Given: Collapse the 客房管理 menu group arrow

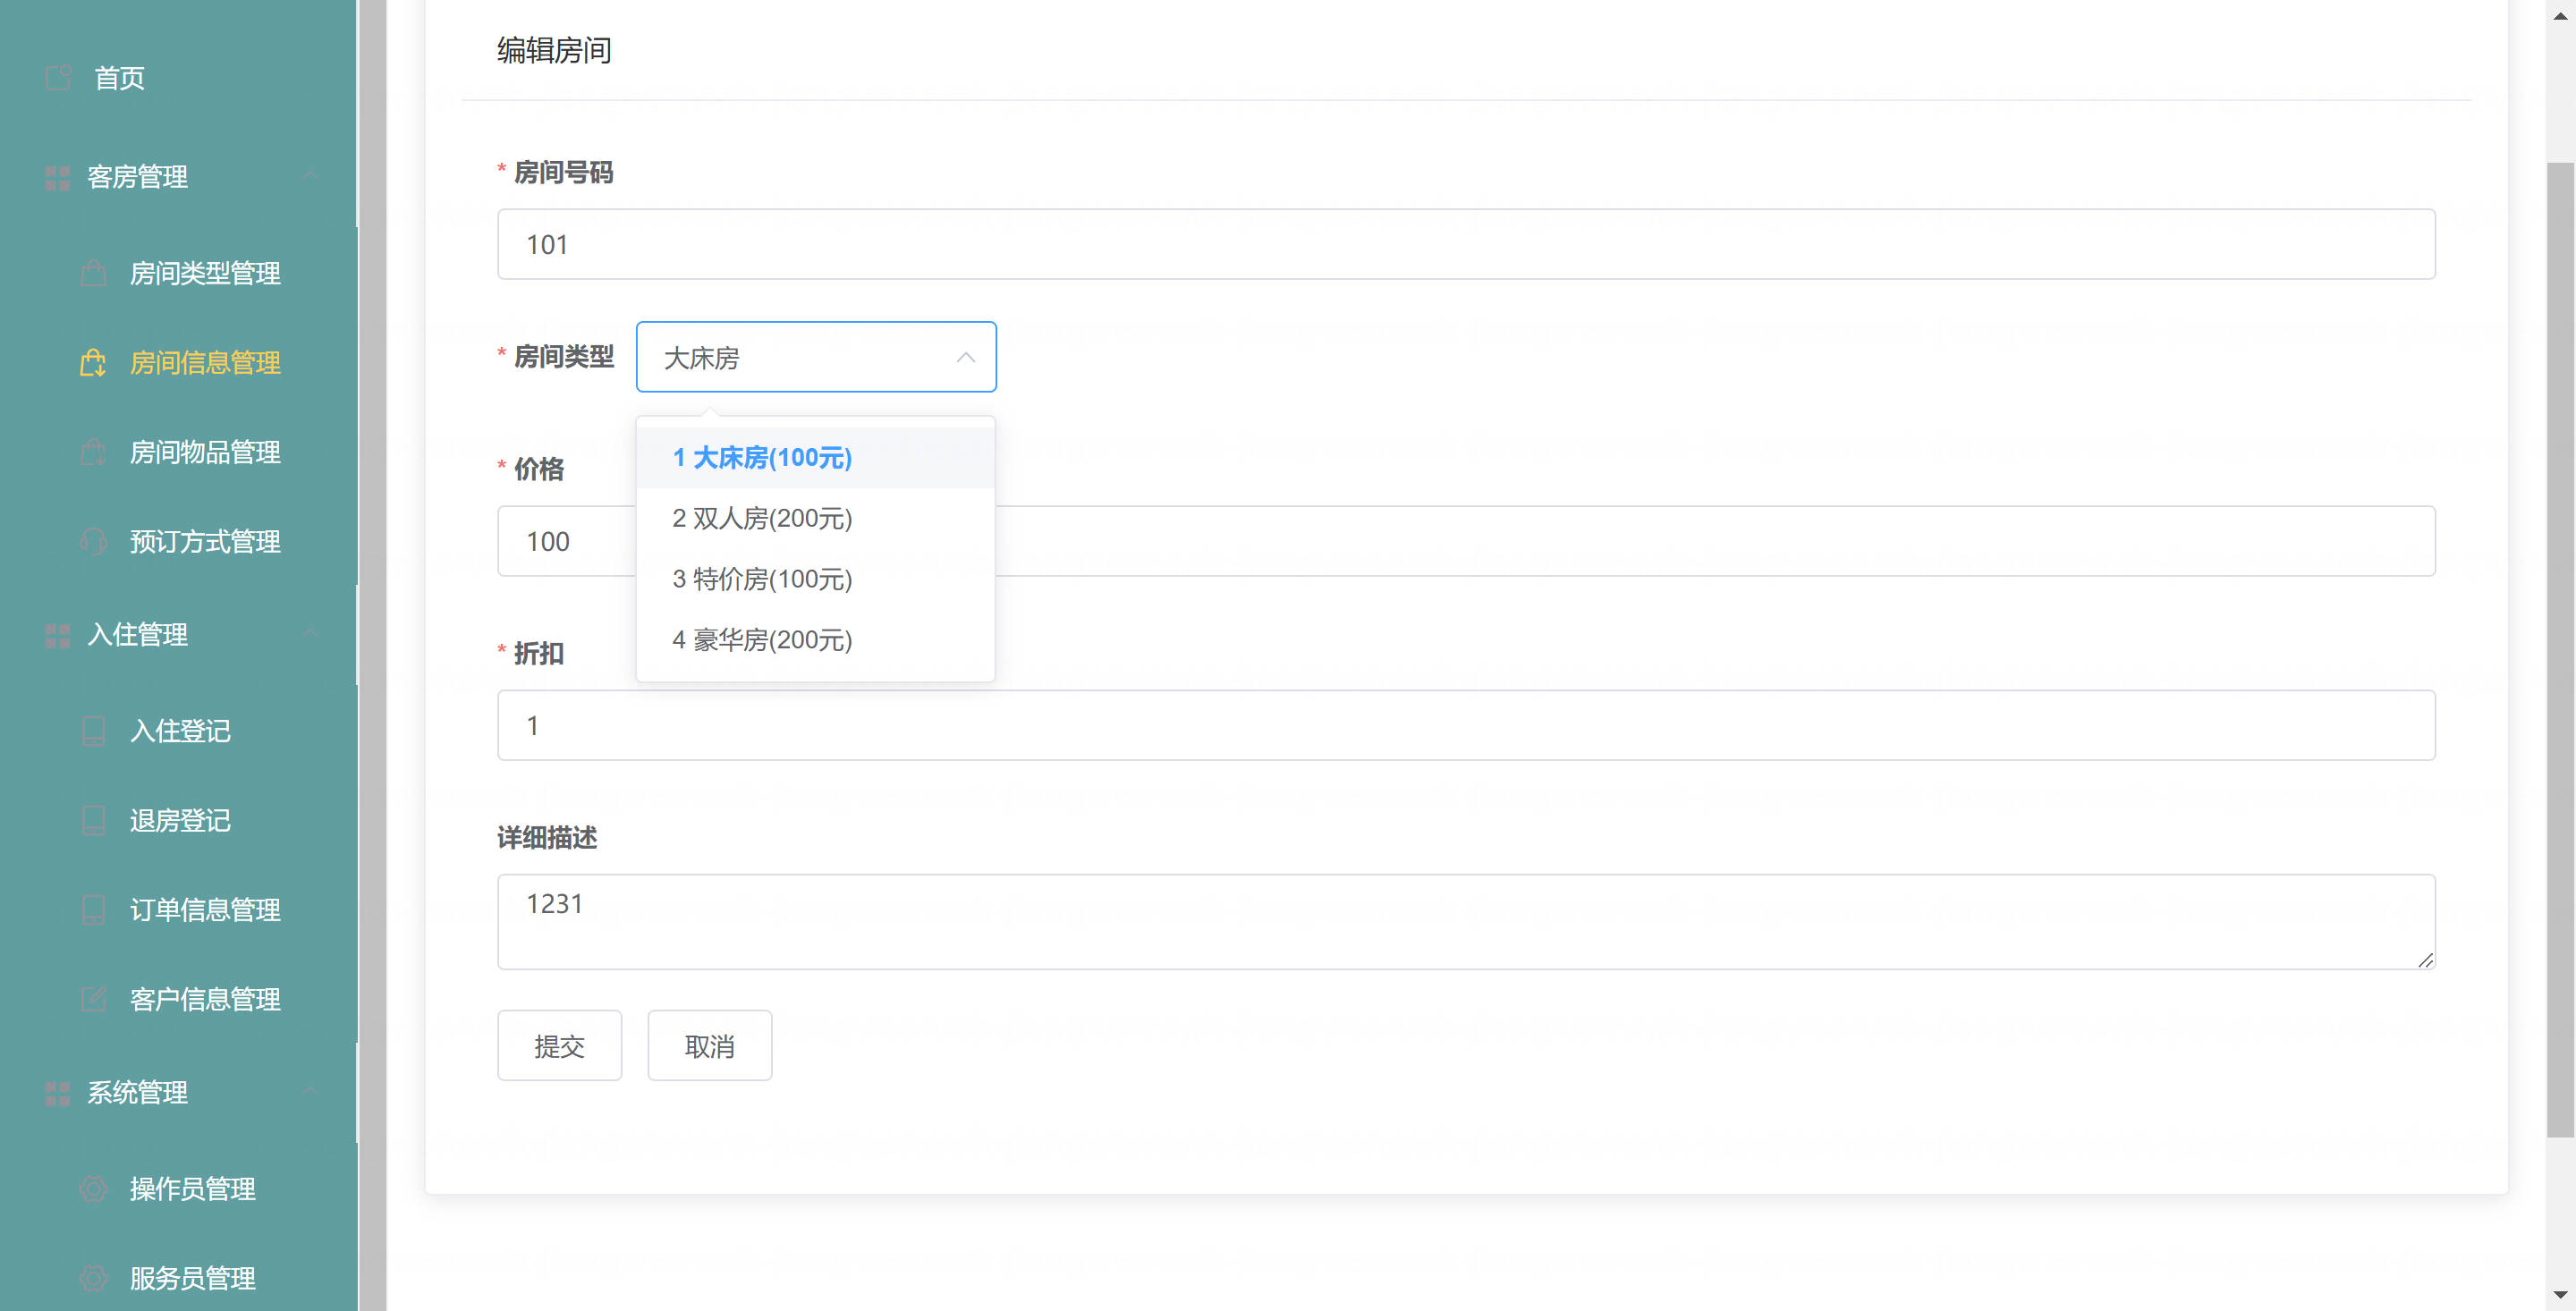Looking at the screenshot, I should point(311,175).
